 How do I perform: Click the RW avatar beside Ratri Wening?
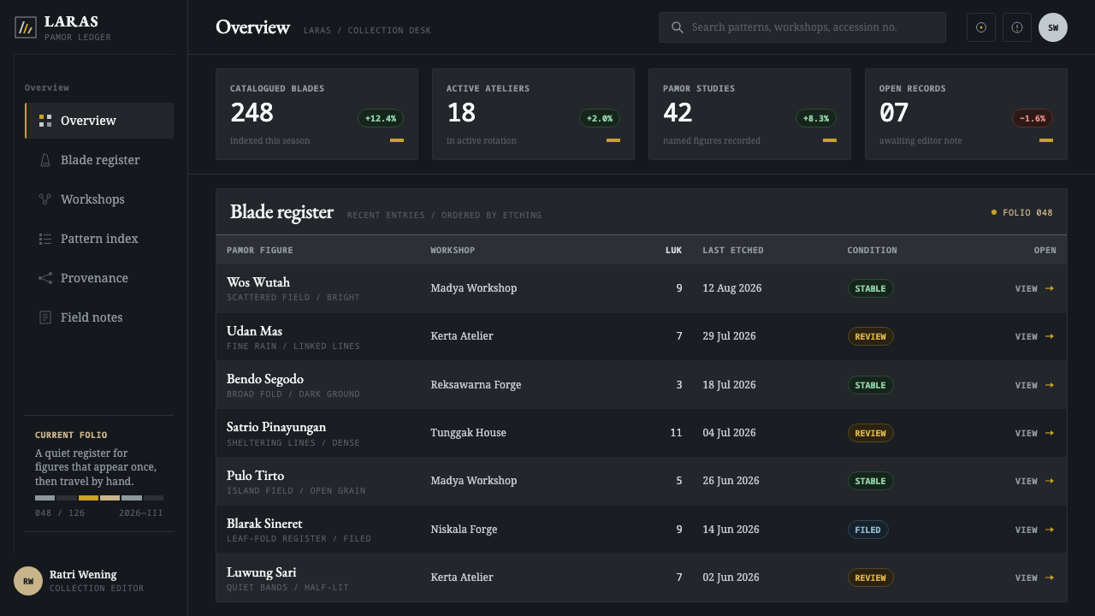pyautogui.click(x=28, y=581)
